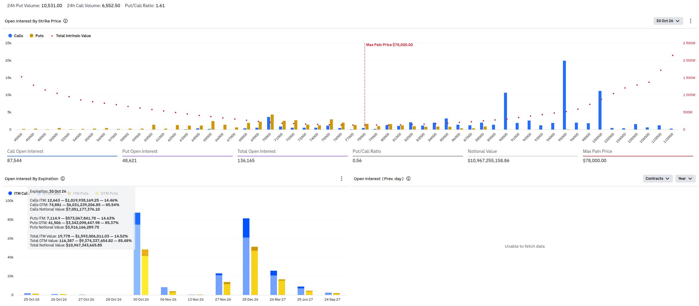Click the notional value $10,967,255,158.86
Screen dimensions: 699x306
[x=488, y=161]
